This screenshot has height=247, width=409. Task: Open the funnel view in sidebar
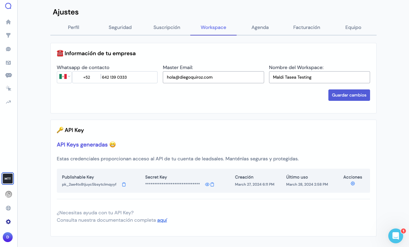point(8,35)
